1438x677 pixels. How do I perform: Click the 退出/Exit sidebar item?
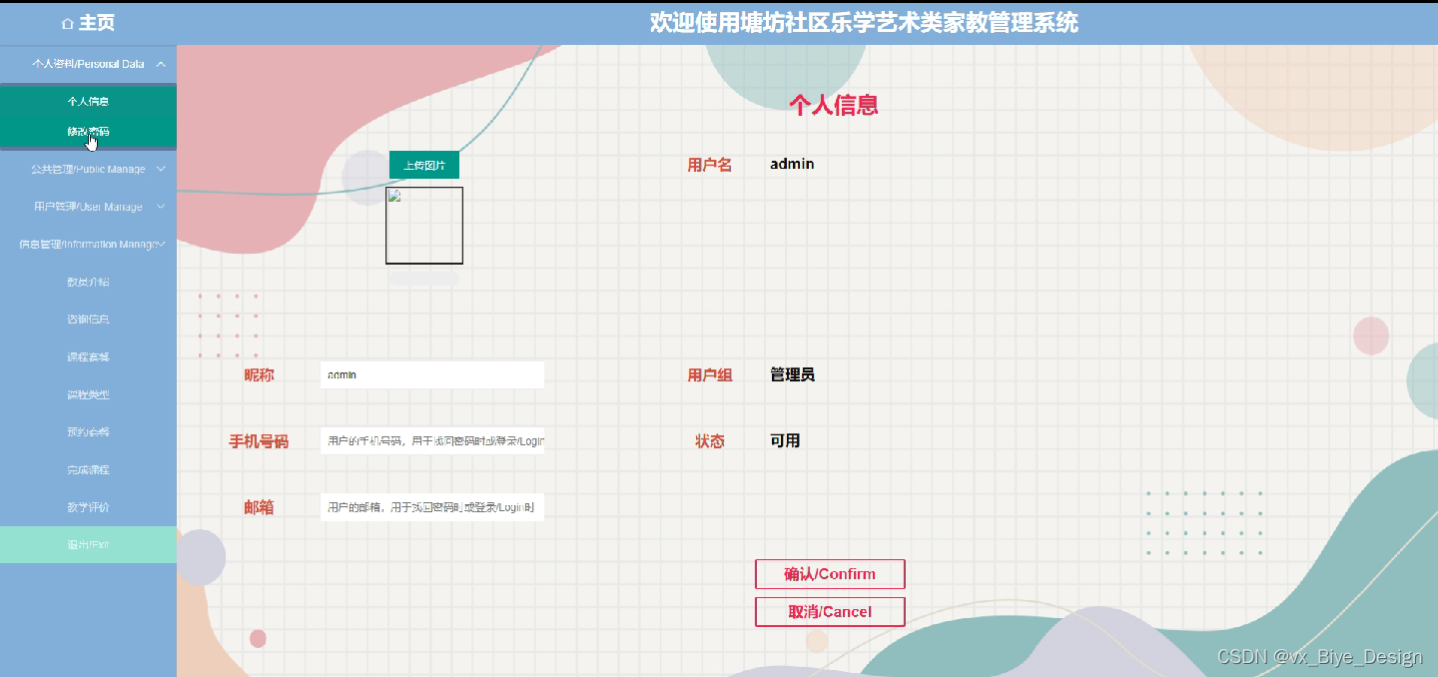coord(88,544)
